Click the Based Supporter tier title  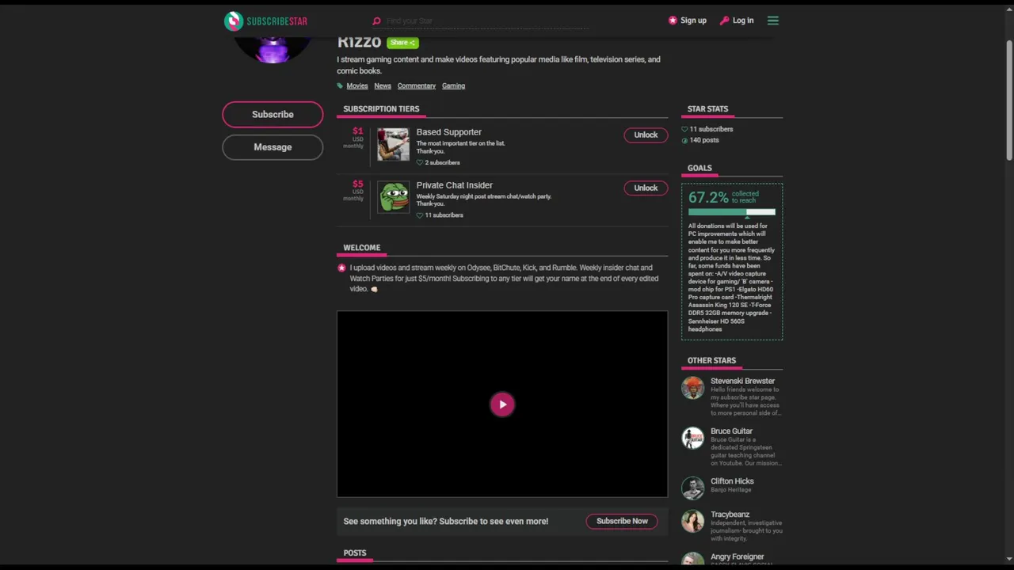448,132
